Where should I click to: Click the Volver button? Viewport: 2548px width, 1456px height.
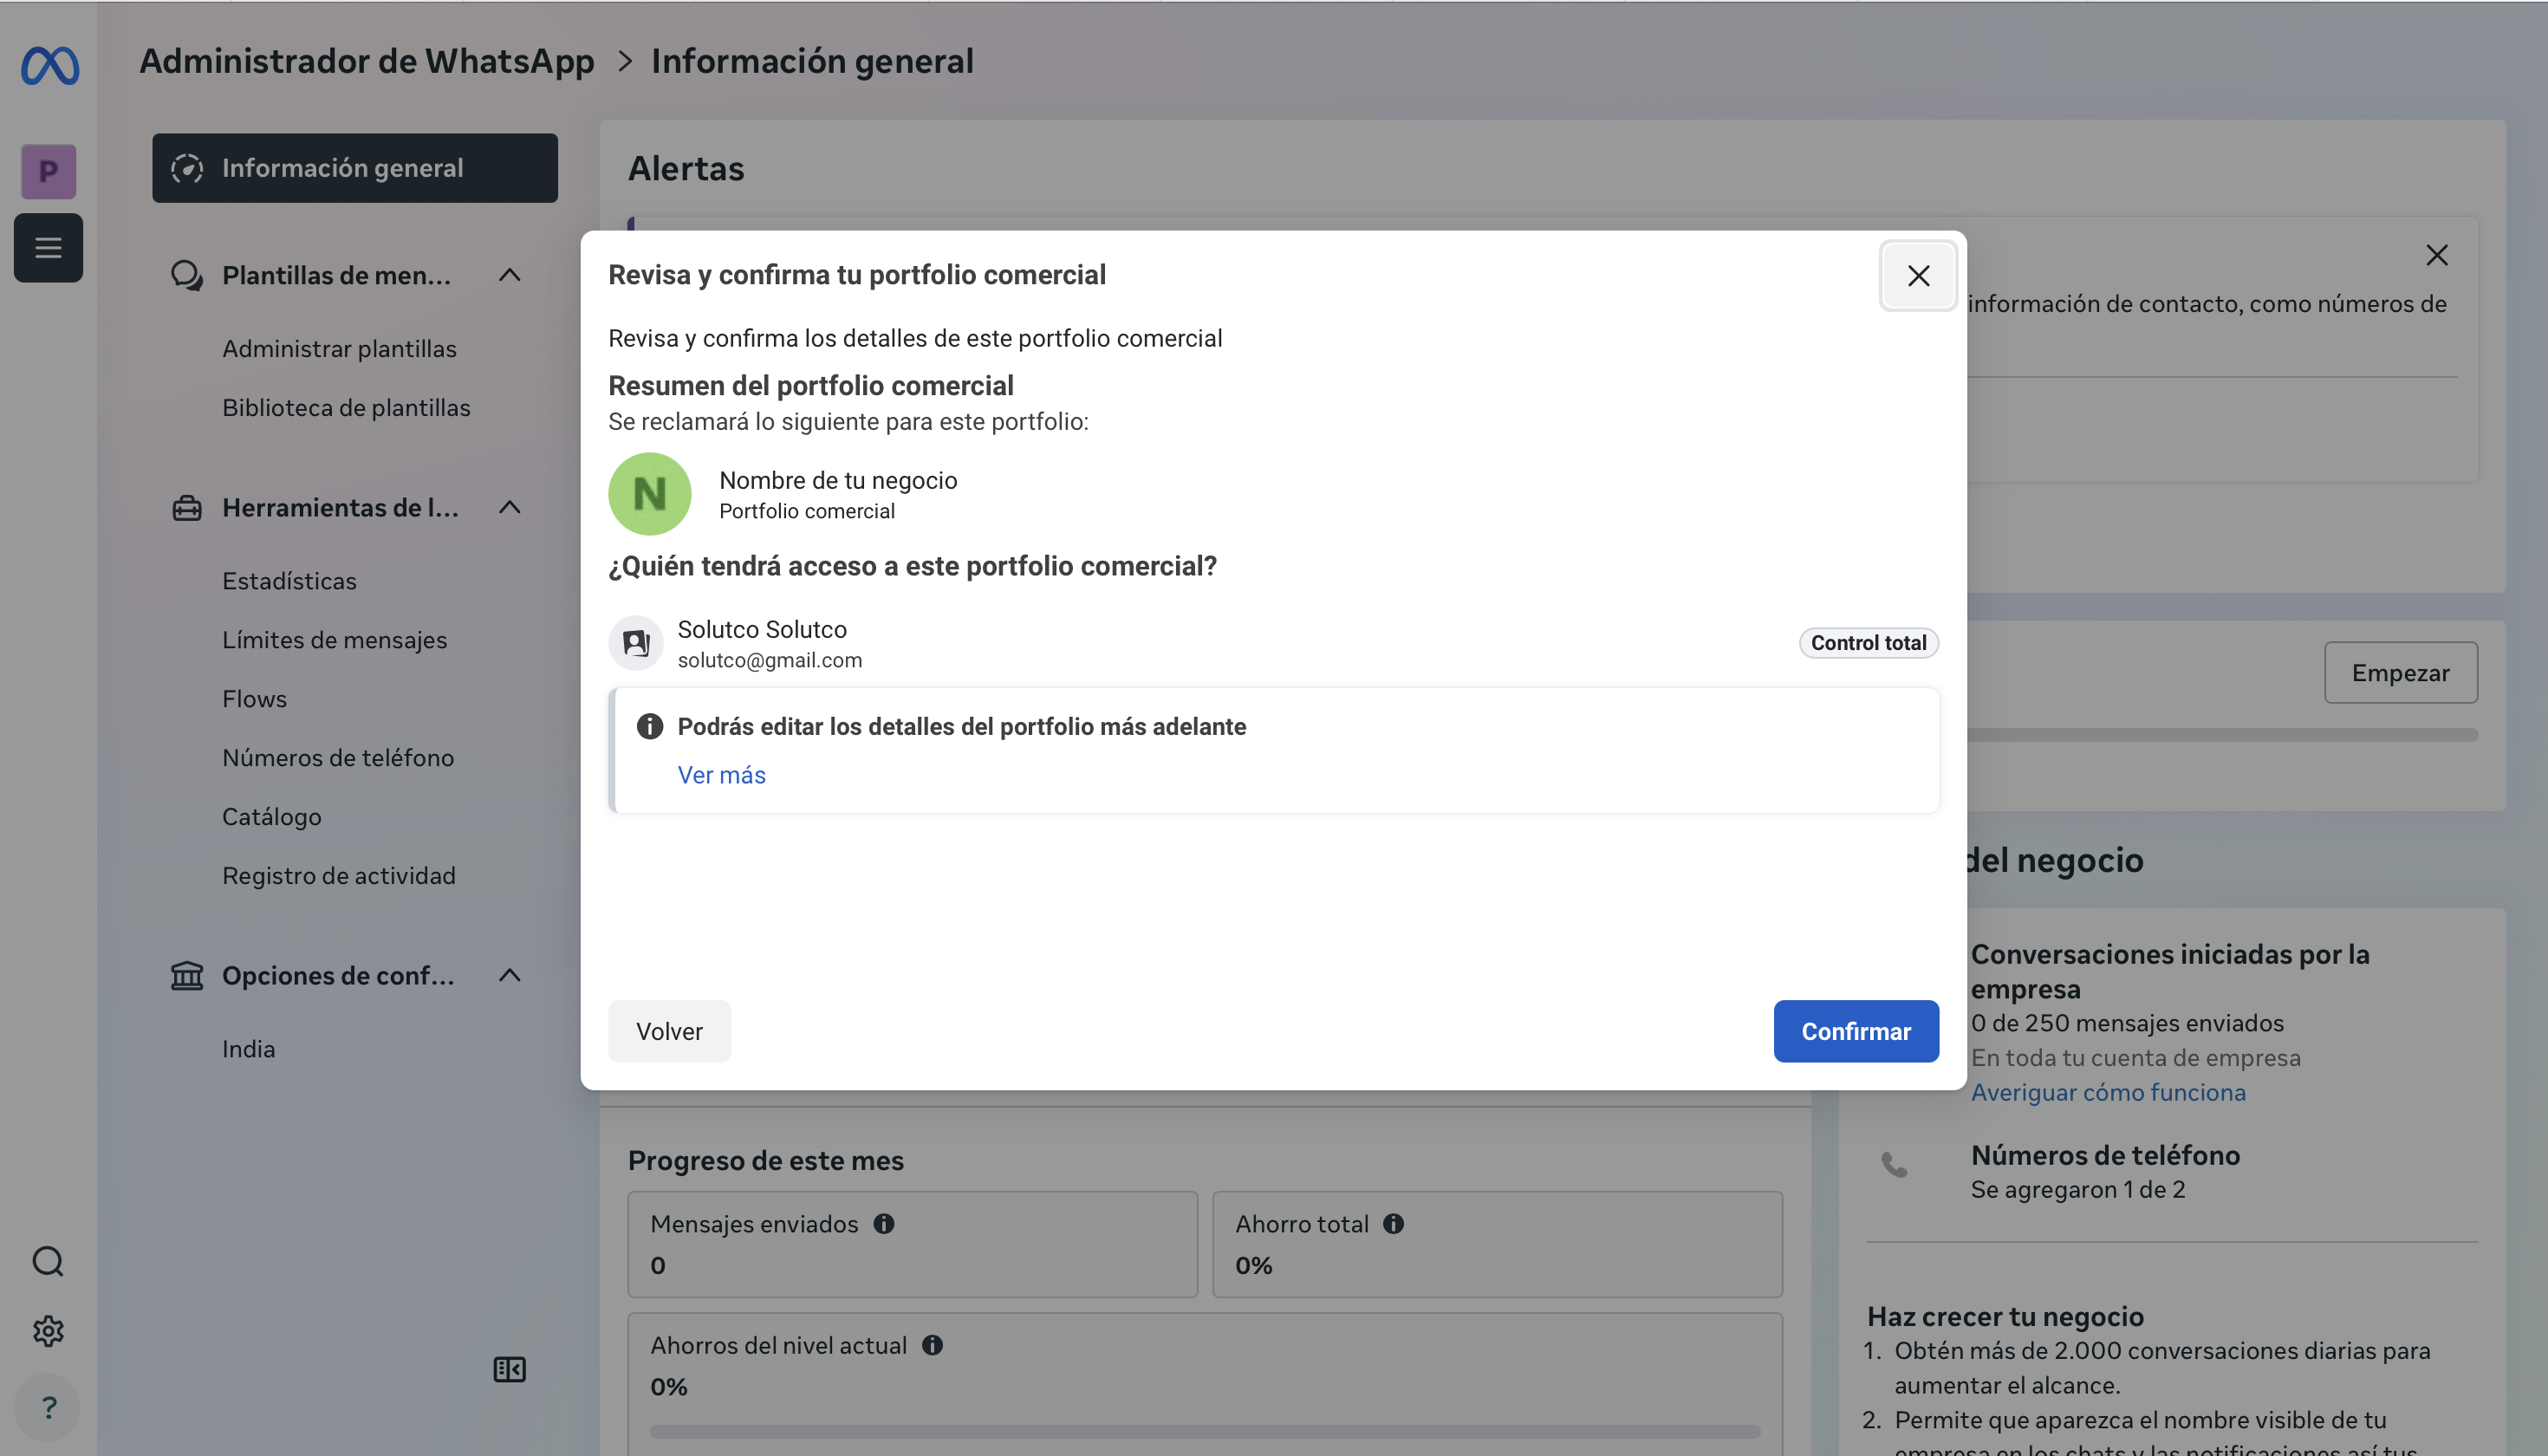[x=670, y=1032]
